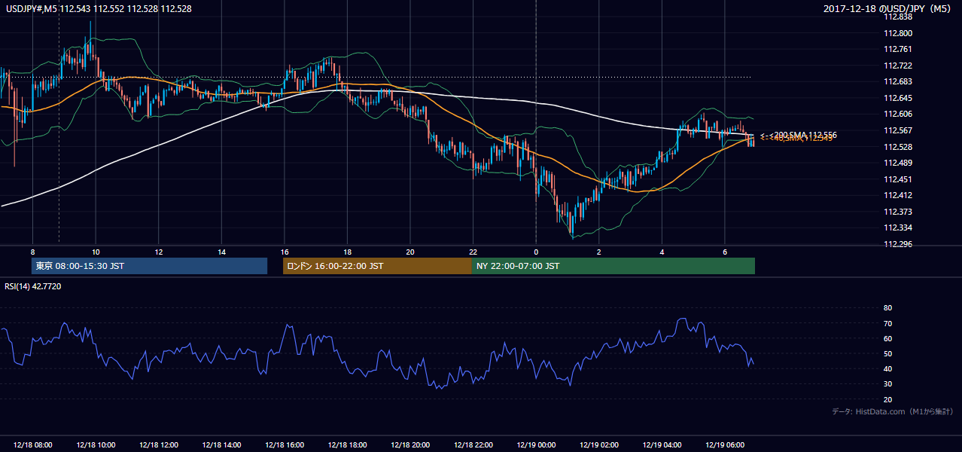962x452 pixels.
Task: Click the 12/18 08:00 date label
Action: (32, 445)
